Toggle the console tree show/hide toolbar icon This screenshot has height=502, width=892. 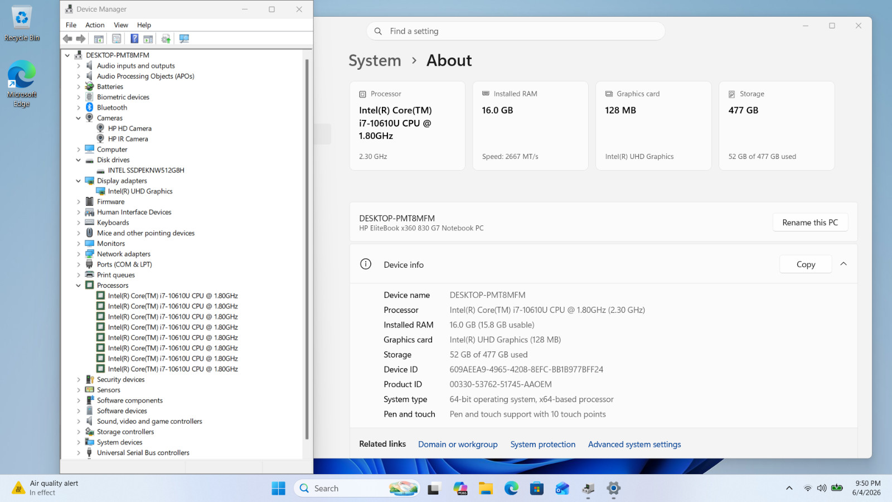[99, 38]
